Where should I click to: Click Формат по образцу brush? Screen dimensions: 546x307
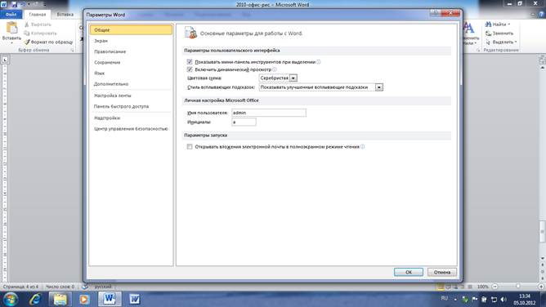[x=48, y=42]
